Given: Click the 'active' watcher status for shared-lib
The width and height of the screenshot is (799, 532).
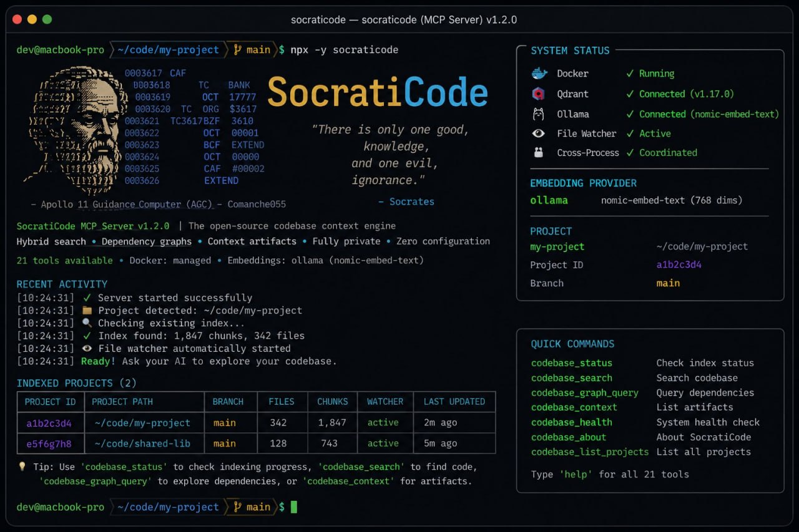Looking at the screenshot, I should (384, 443).
